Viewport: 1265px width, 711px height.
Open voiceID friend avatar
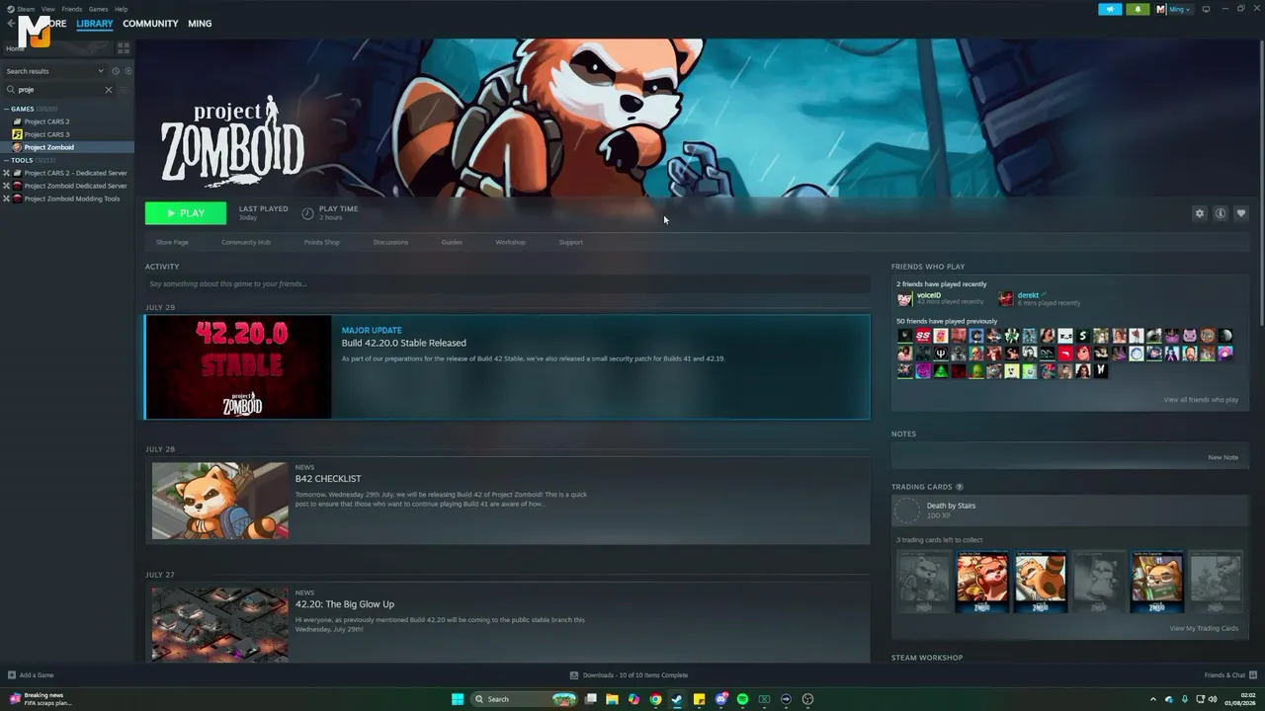(x=904, y=298)
